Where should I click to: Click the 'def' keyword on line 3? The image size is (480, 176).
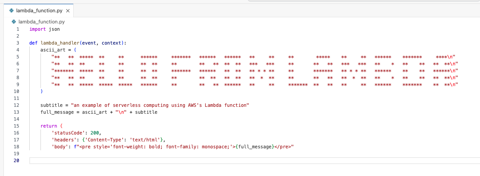pyautogui.click(x=34, y=43)
